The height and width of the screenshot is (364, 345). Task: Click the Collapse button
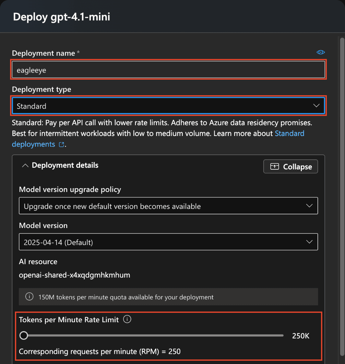[x=291, y=166]
